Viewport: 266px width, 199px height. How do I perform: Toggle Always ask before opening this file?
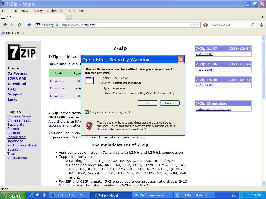(87, 112)
